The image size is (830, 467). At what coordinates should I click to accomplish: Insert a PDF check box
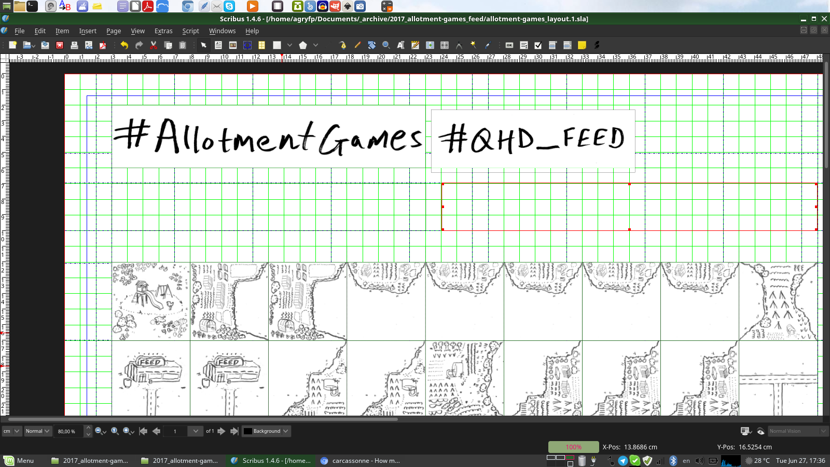(x=538, y=45)
